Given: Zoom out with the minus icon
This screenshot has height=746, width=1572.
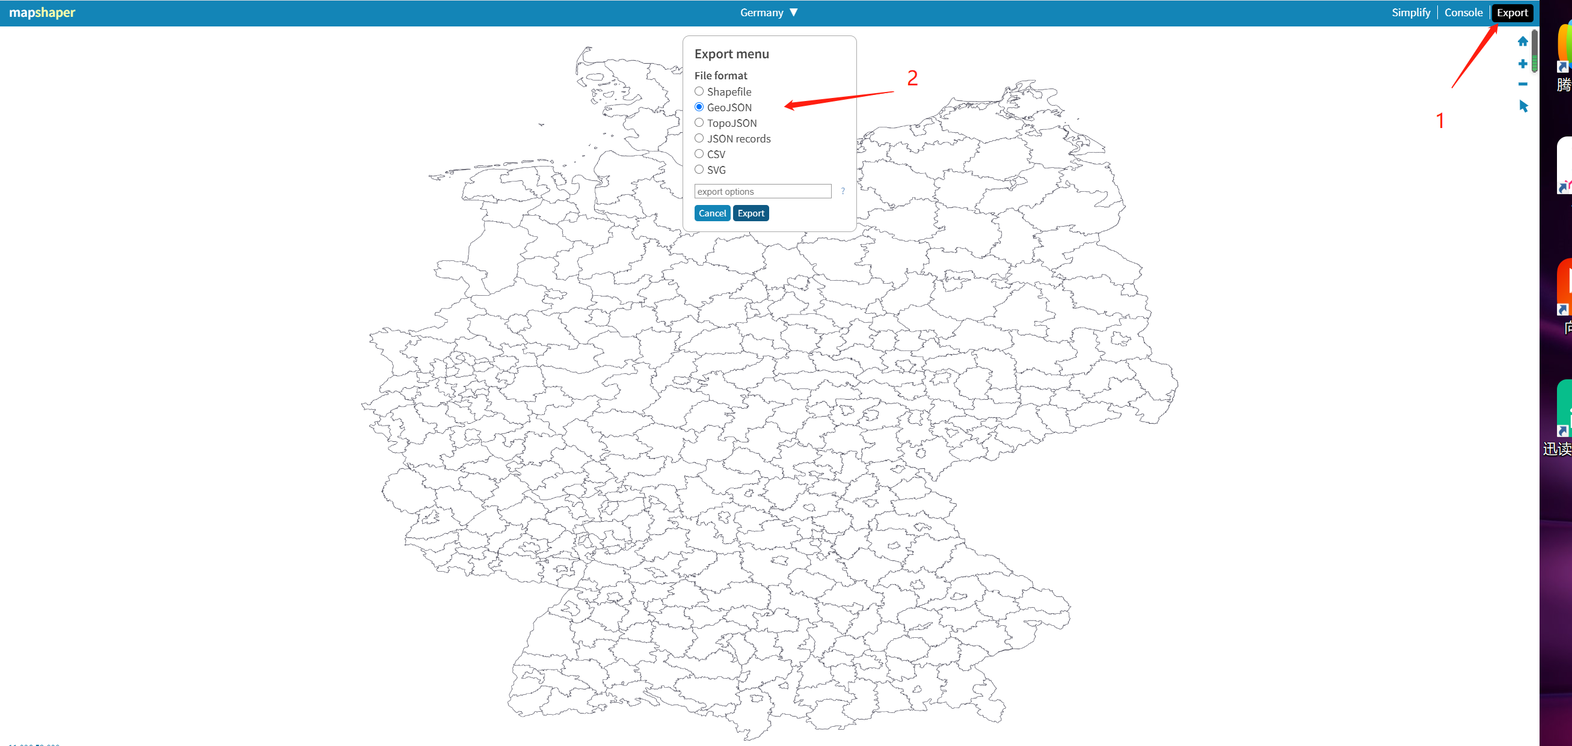Looking at the screenshot, I should pos(1523,84).
